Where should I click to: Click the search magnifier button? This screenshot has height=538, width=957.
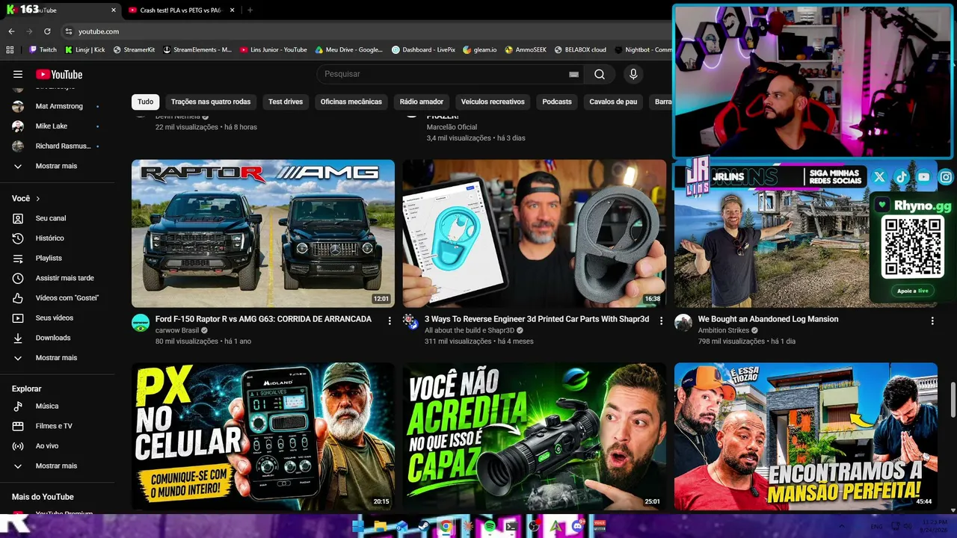(x=600, y=74)
